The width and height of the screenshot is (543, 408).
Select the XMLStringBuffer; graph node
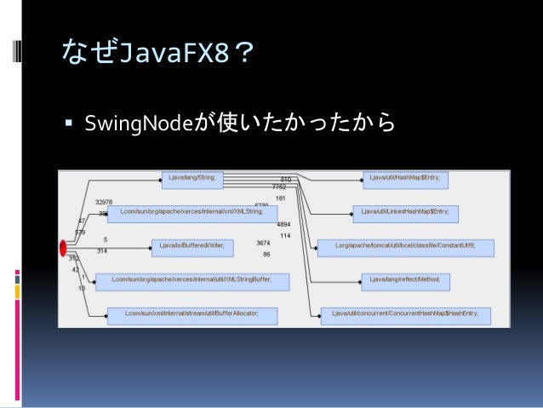pyautogui.click(x=192, y=282)
